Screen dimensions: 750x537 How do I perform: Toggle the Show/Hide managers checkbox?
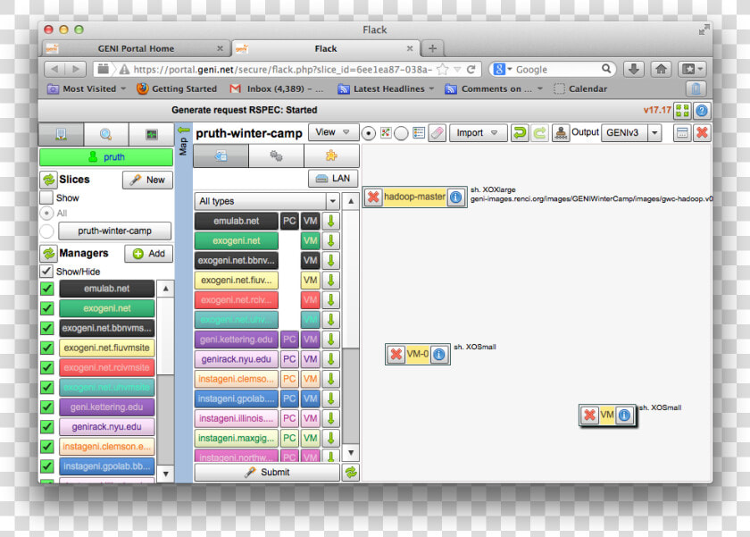click(46, 272)
